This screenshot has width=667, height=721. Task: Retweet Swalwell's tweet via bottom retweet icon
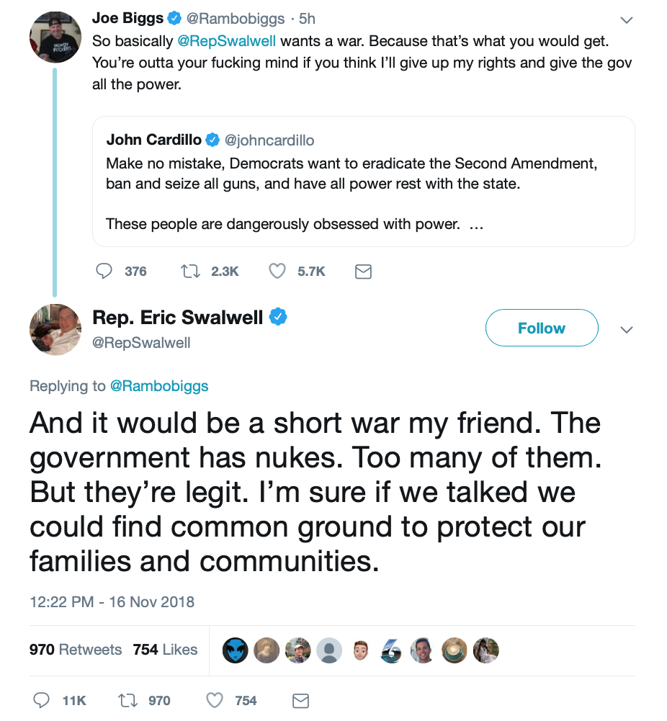[127, 700]
